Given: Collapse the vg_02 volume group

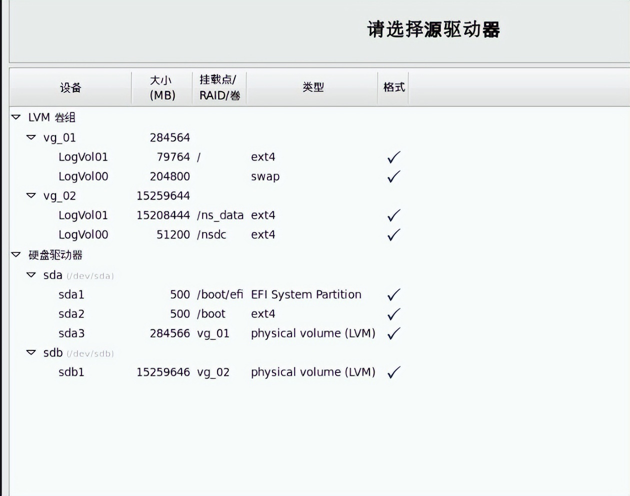Looking at the screenshot, I should tap(31, 195).
